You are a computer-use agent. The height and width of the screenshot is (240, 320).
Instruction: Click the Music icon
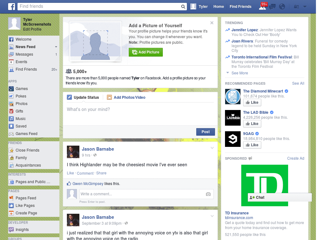pos(11,119)
